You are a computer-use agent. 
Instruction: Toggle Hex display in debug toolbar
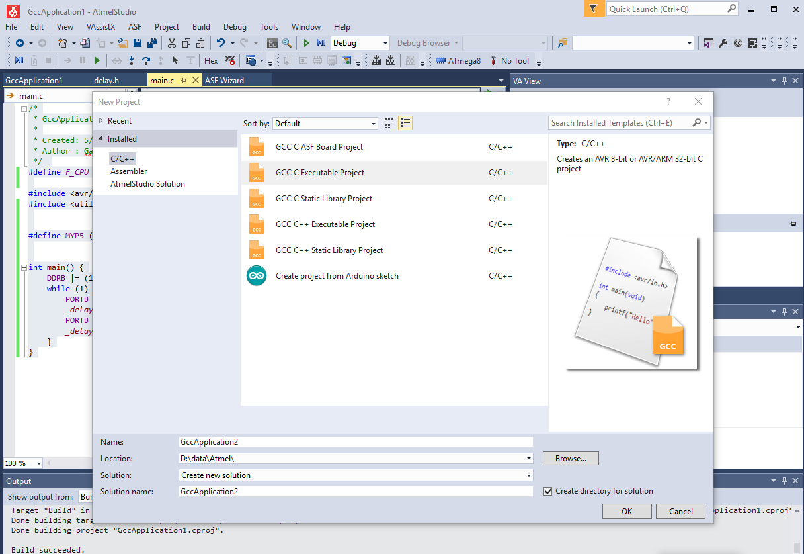click(x=211, y=60)
